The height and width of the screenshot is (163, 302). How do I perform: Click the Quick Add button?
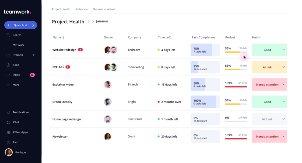pyautogui.click(x=21, y=25)
